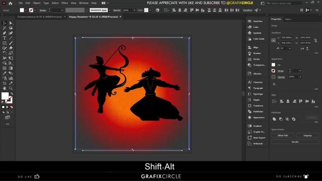This screenshot has height=181, width=322.
Task: Open the Artboards panel
Action: click(x=255, y=143)
